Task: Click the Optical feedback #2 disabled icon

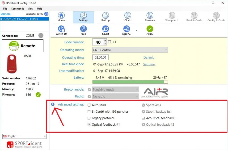Action: pyautogui.click(x=143, y=125)
